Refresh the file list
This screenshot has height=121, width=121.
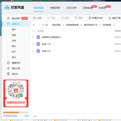pyautogui.click(x=46, y=25)
